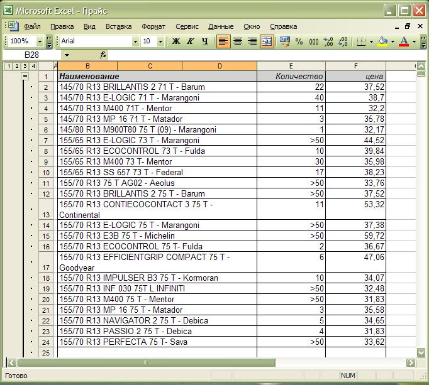This screenshot has width=429, height=385.
Task: Select header cell Наименование
Action: [157, 76]
